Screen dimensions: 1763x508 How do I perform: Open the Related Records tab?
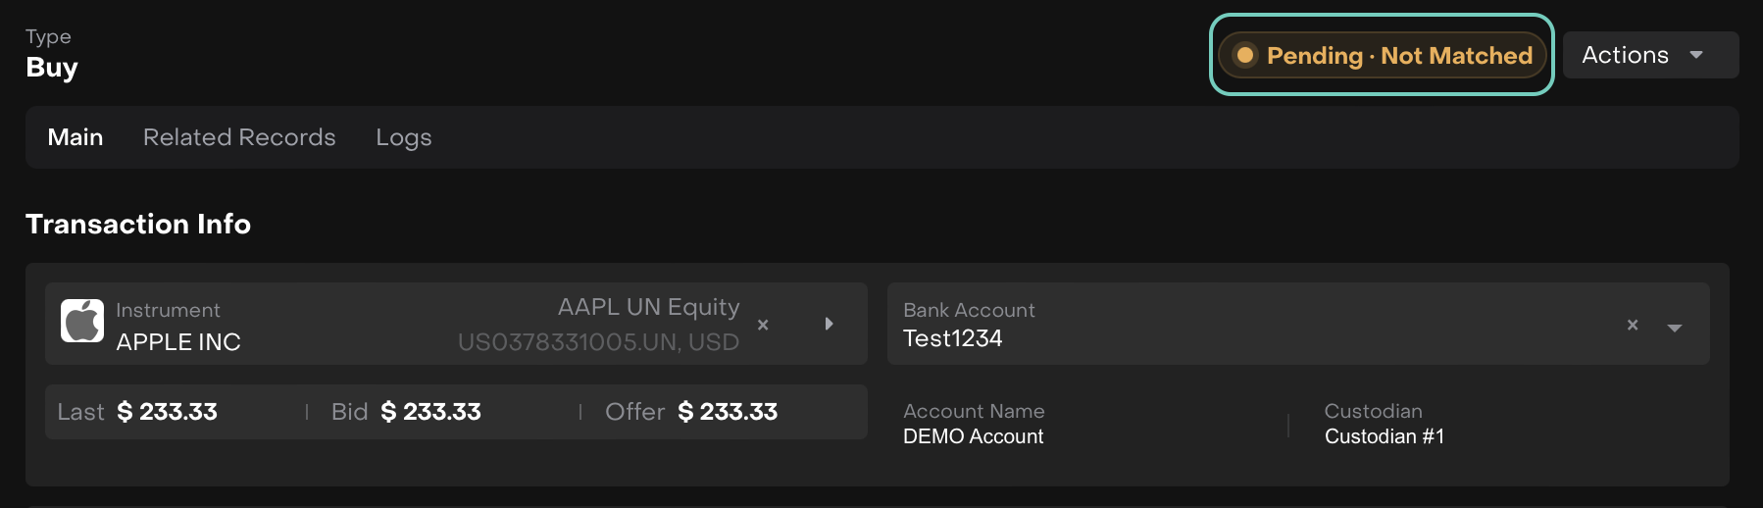click(239, 137)
